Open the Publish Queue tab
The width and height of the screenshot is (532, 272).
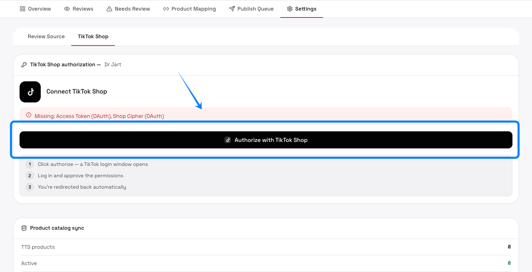251,9
